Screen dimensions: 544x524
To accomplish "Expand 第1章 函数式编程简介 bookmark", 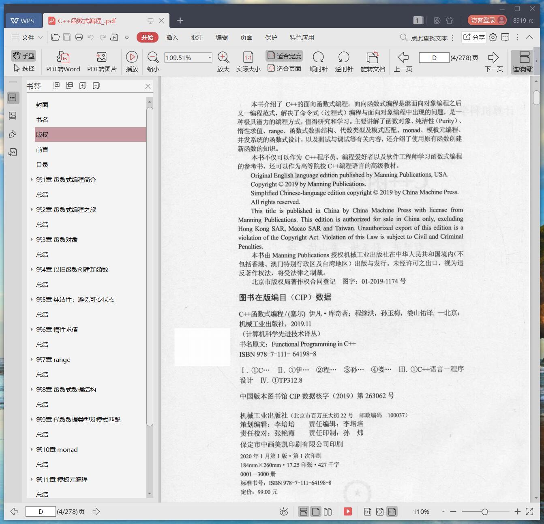I will 32,179.
